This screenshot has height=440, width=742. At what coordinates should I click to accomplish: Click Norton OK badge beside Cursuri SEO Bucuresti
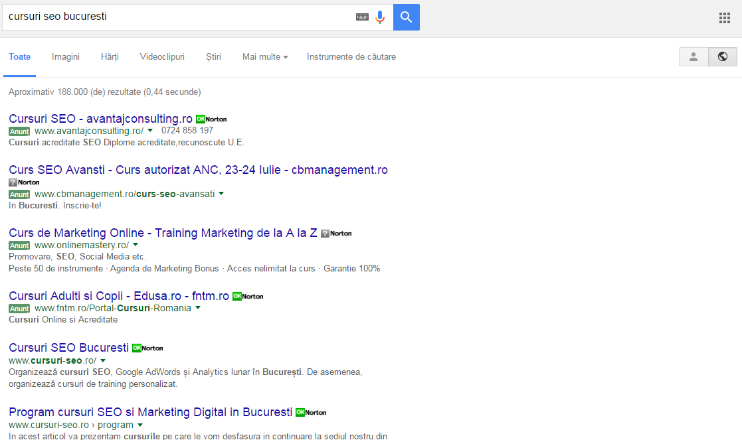pyautogui.click(x=147, y=348)
